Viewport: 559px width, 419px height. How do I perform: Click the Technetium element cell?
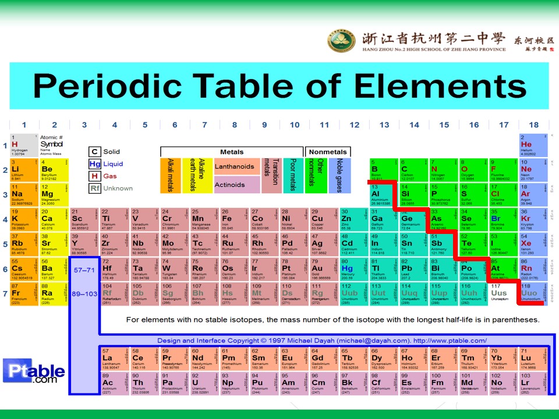204,244
